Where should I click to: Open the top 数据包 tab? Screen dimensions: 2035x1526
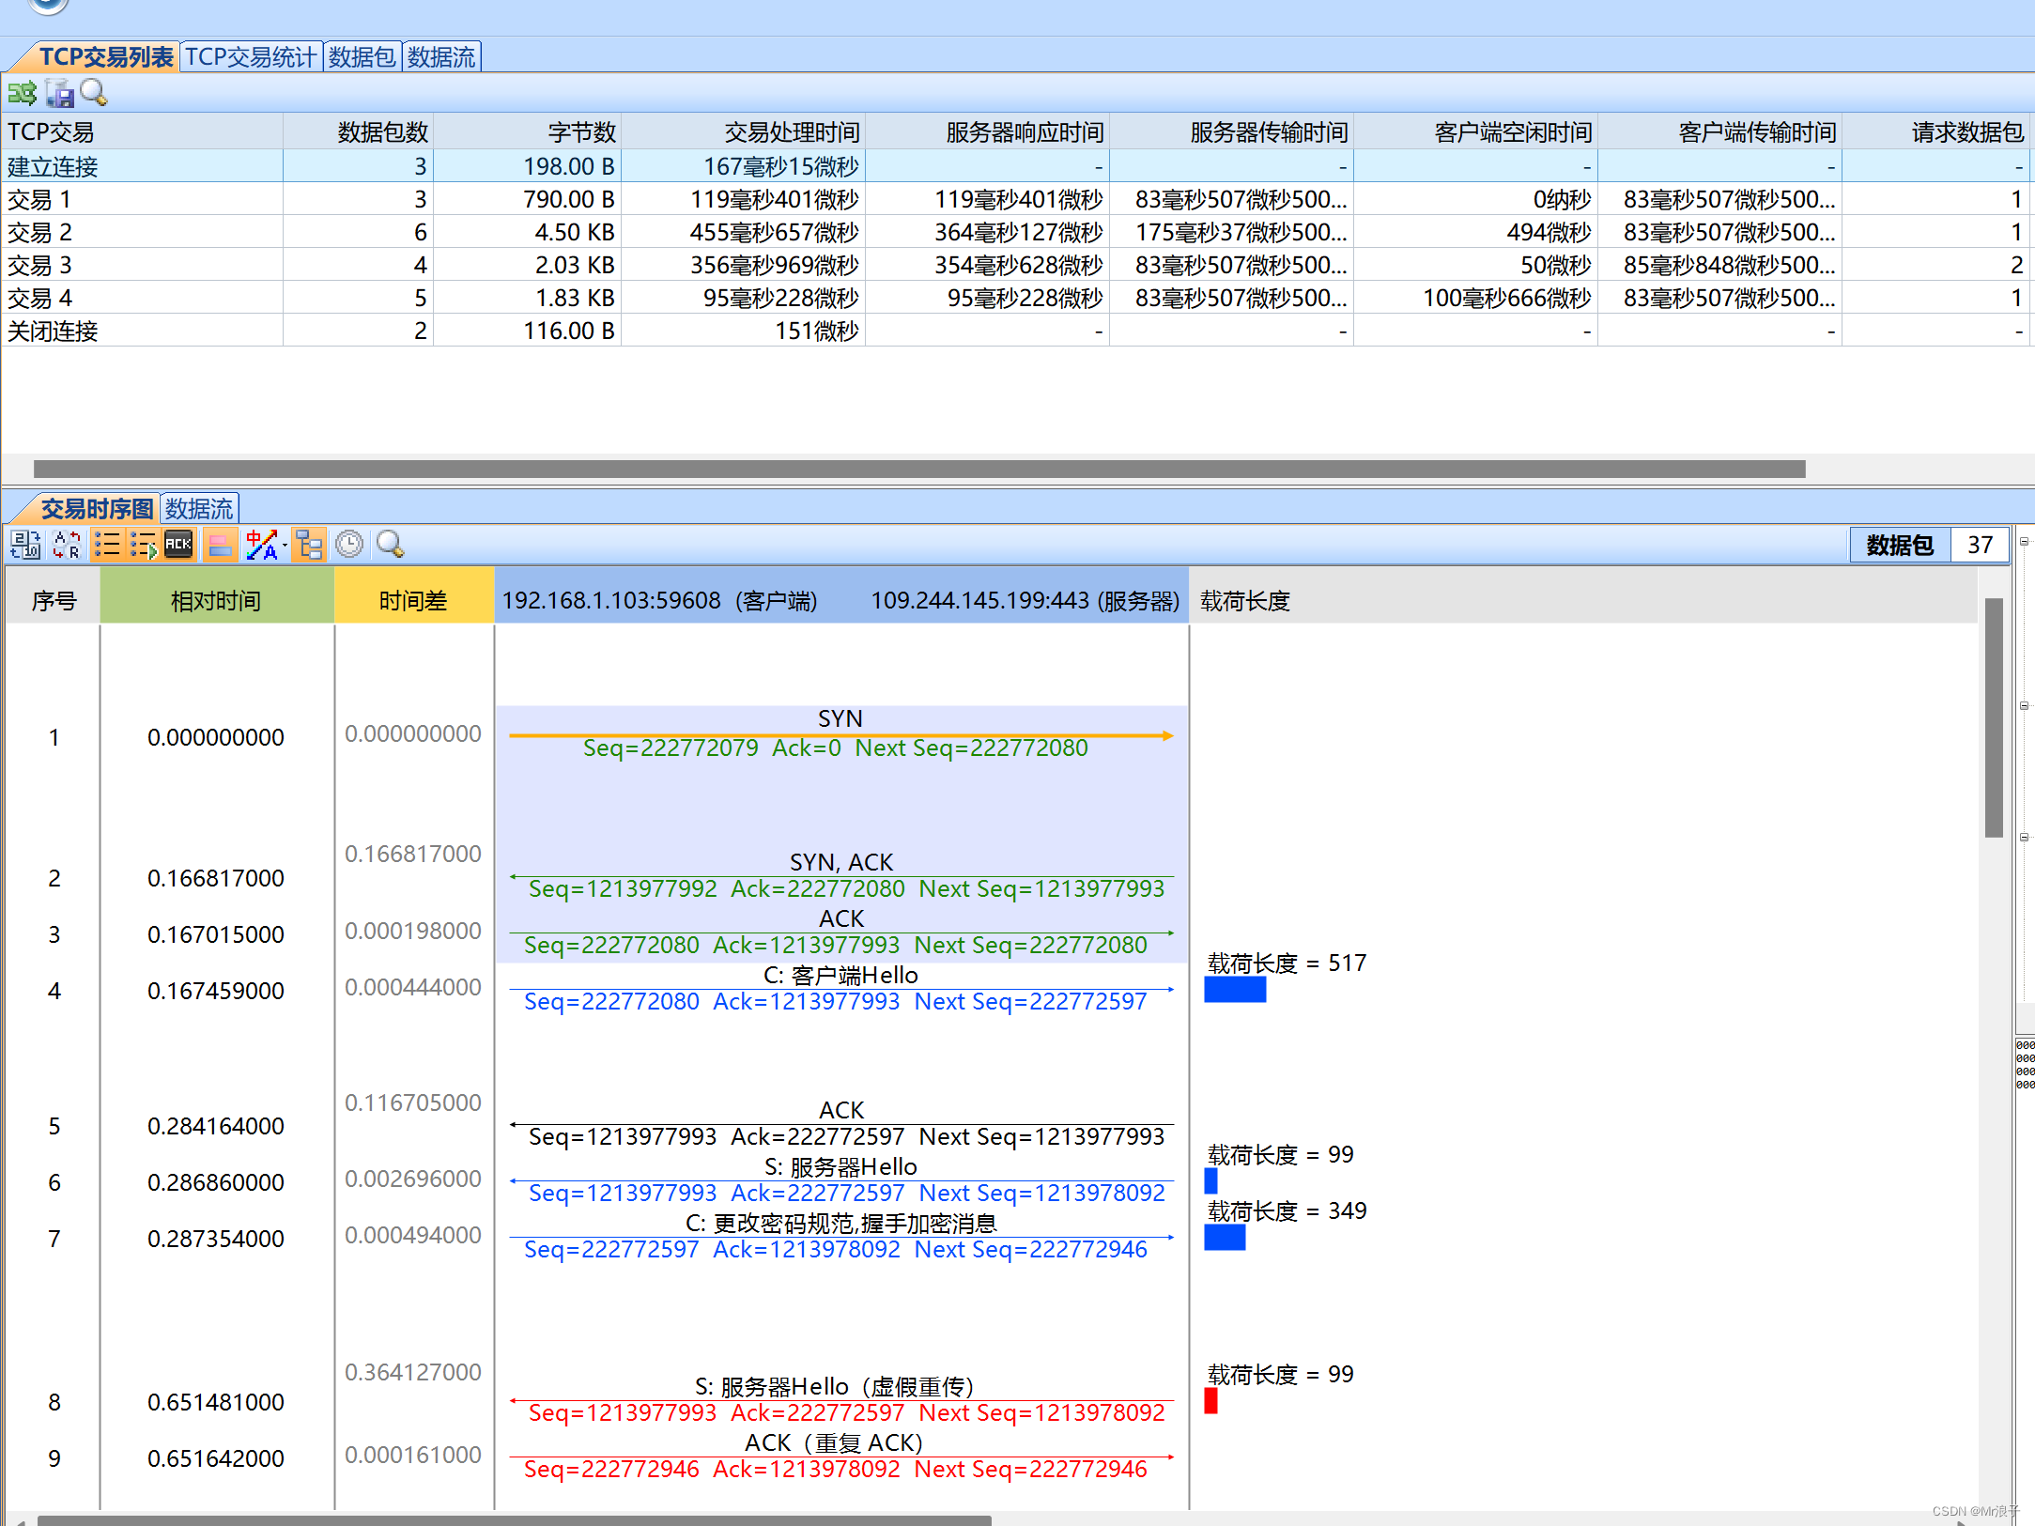click(362, 57)
